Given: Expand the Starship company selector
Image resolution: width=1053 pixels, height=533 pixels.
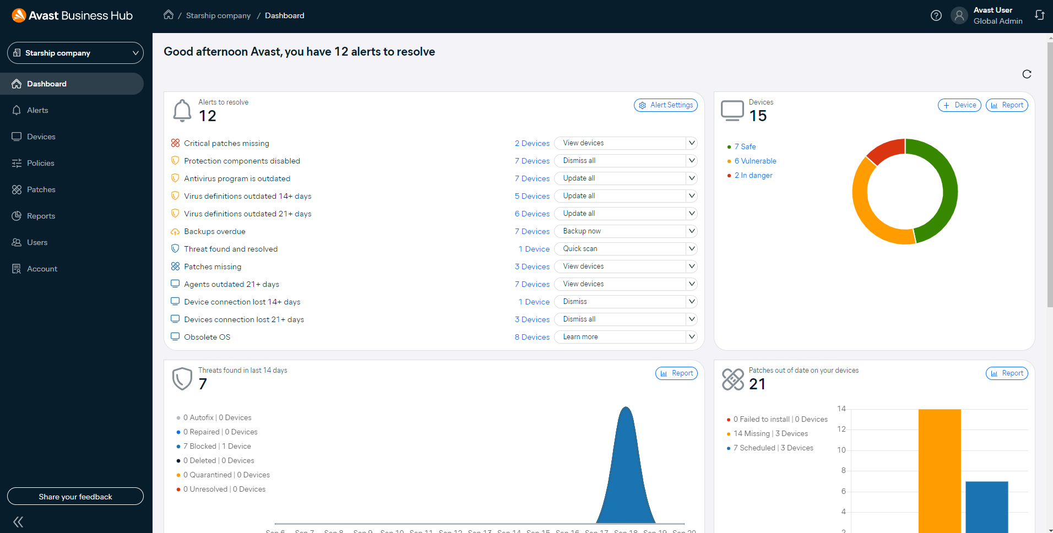Looking at the screenshot, I should click(75, 53).
